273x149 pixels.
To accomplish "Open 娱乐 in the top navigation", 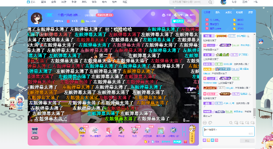I will [94, 2].
